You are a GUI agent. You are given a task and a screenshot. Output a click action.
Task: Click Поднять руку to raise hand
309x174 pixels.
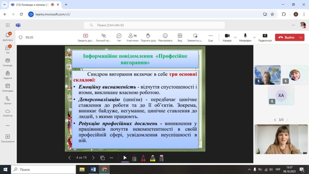tap(148, 37)
